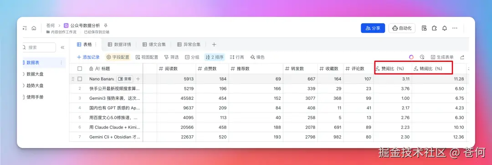Select 数据表 in the sidebar

[44, 63]
